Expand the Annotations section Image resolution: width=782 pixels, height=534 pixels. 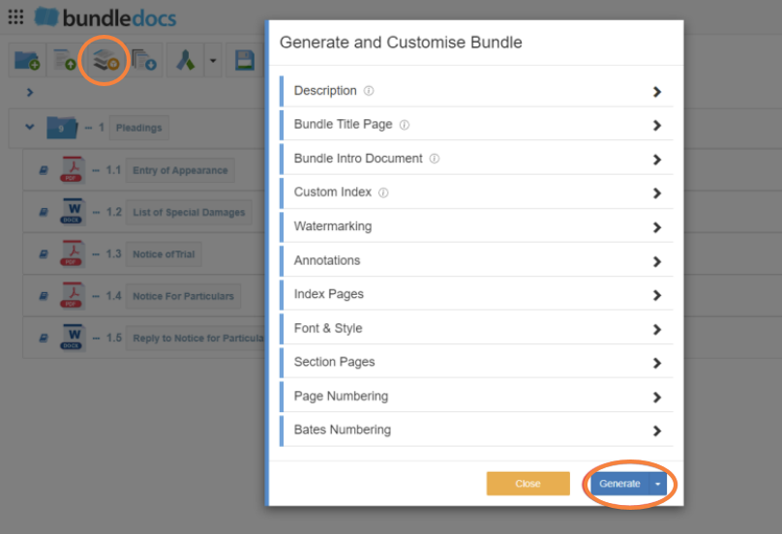pyautogui.click(x=476, y=260)
